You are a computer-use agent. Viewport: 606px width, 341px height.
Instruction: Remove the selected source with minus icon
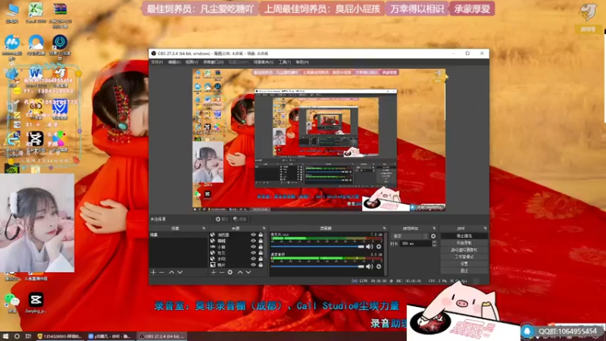tap(222, 273)
